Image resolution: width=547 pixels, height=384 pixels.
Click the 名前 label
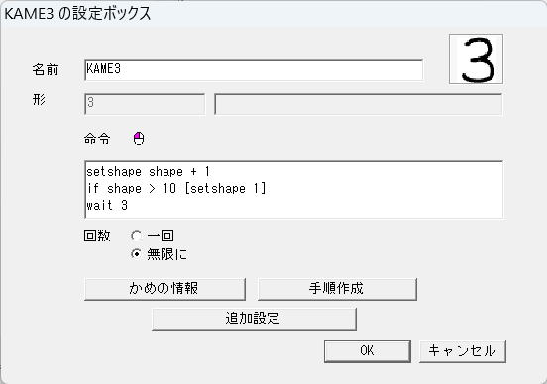[x=46, y=69]
